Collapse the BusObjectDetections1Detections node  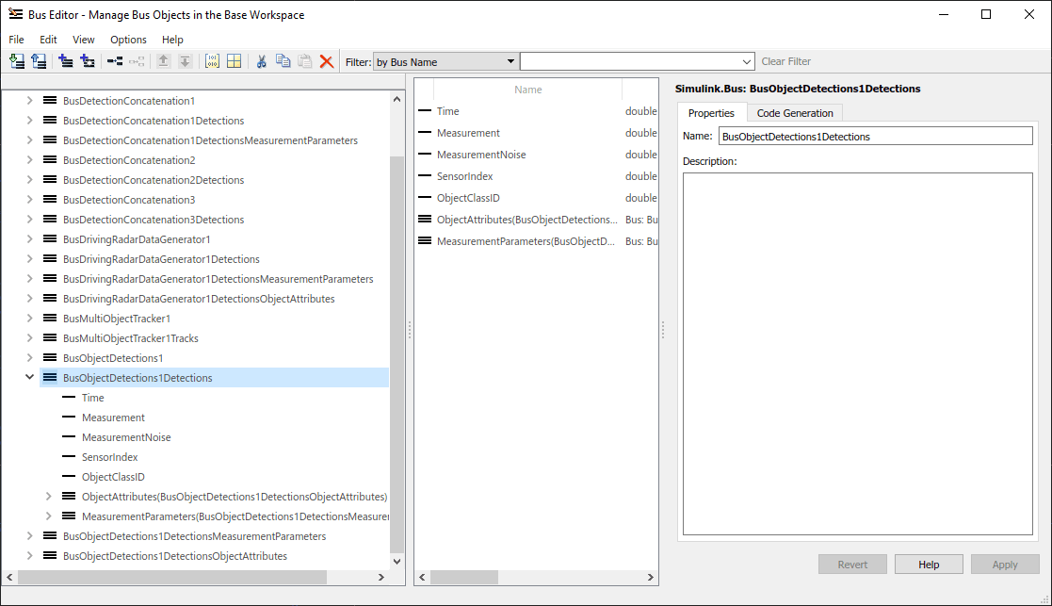coord(29,377)
